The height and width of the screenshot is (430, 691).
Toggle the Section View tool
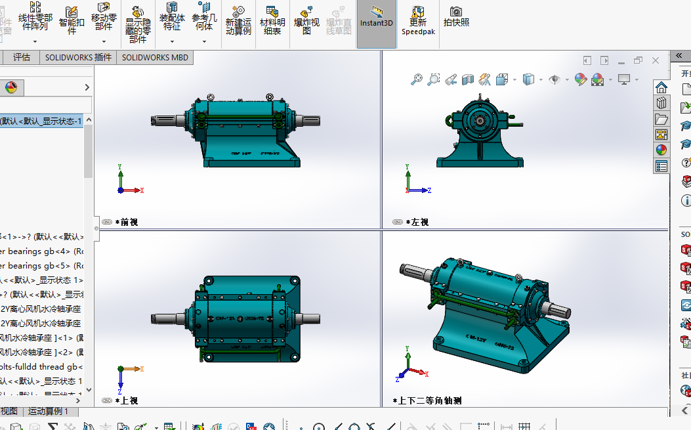click(x=468, y=79)
